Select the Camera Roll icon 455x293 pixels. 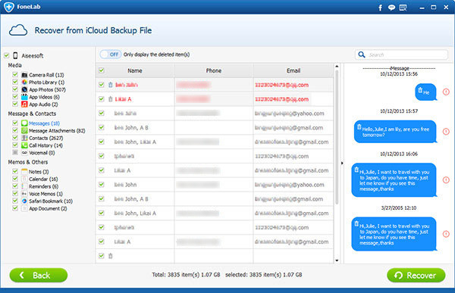[x=24, y=75]
